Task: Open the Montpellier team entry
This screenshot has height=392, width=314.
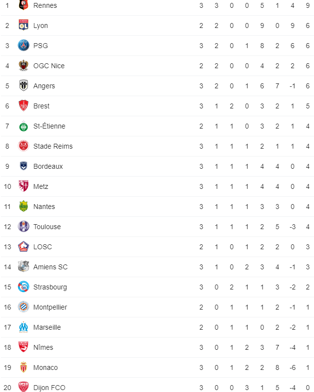Action: click(x=50, y=307)
